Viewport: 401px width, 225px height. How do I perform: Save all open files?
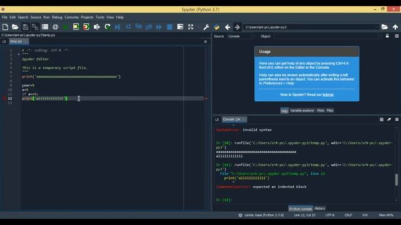pos(35,27)
